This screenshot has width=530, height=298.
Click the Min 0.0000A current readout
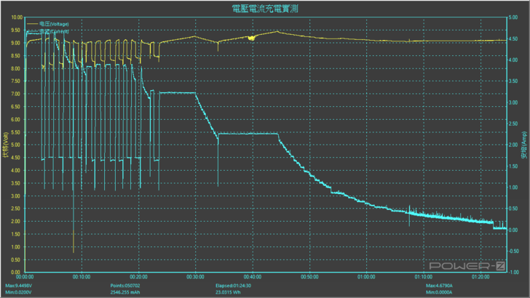(x=438, y=291)
